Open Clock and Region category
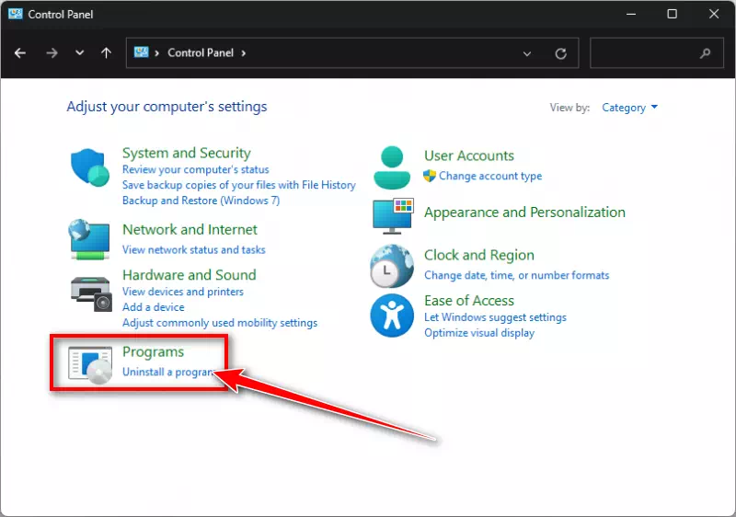This screenshot has height=517, width=736. pos(479,255)
